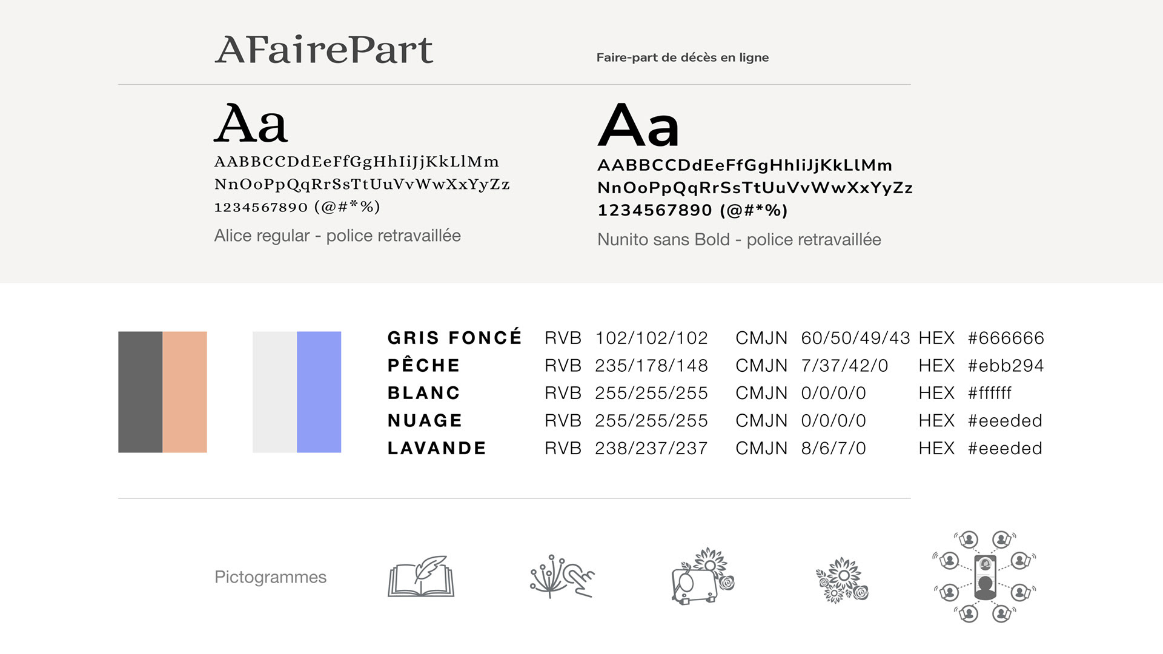
Task: Click HEX value '#666666'
Action: tap(1006, 338)
